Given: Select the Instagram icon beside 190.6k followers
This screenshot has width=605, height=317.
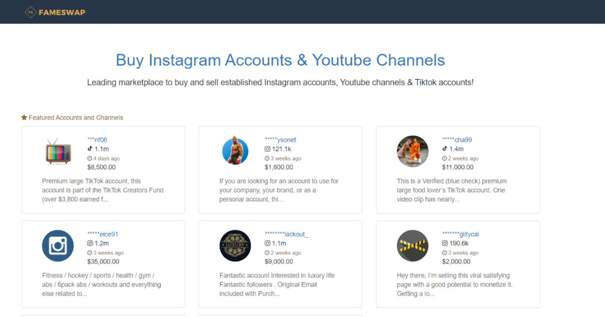Looking at the screenshot, I should point(445,243).
